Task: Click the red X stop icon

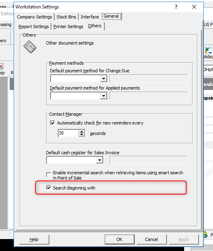Action: [x=1, y=66]
